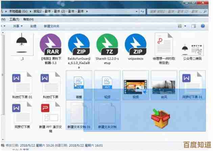213x151 pixels.
Task: Click the left pane scroll down arrow
Action: [3, 139]
